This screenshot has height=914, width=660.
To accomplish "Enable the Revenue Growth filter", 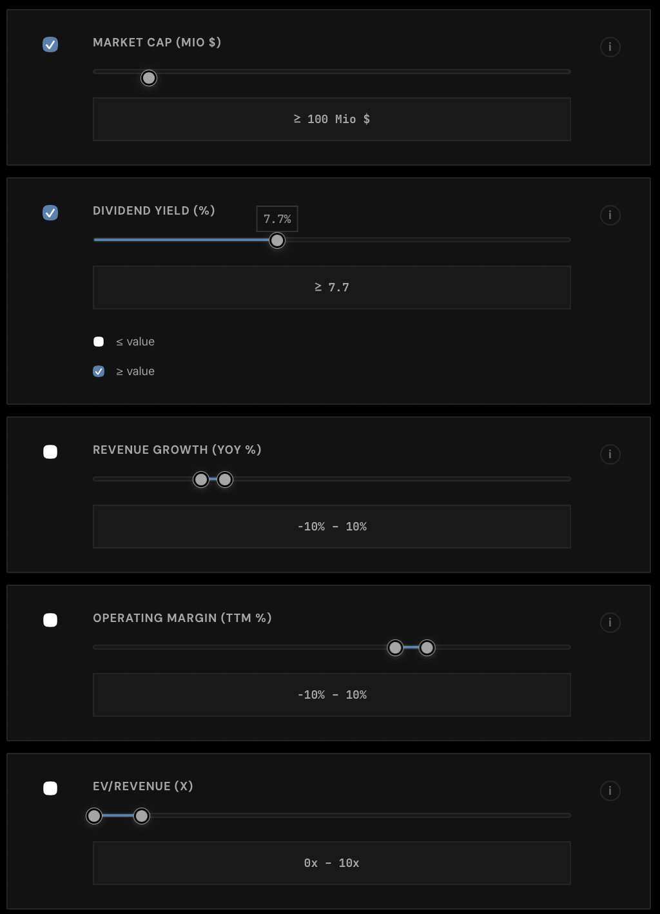I will click(x=50, y=452).
